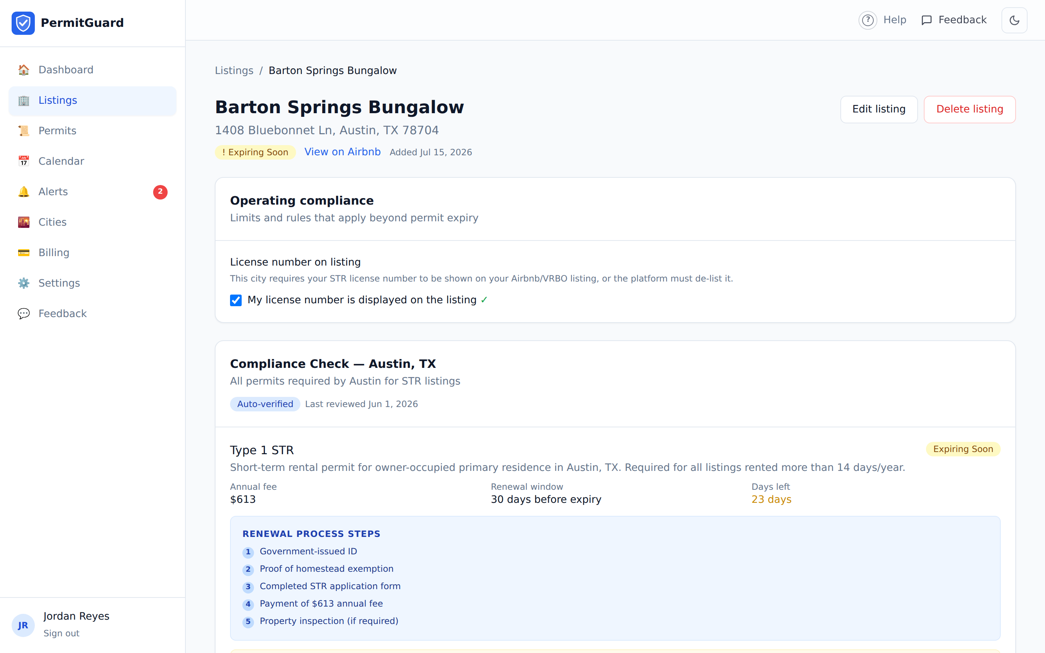Screen dimensions: 1045x653
Task: Click the JR user avatar
Action: [x=23, y=625]
